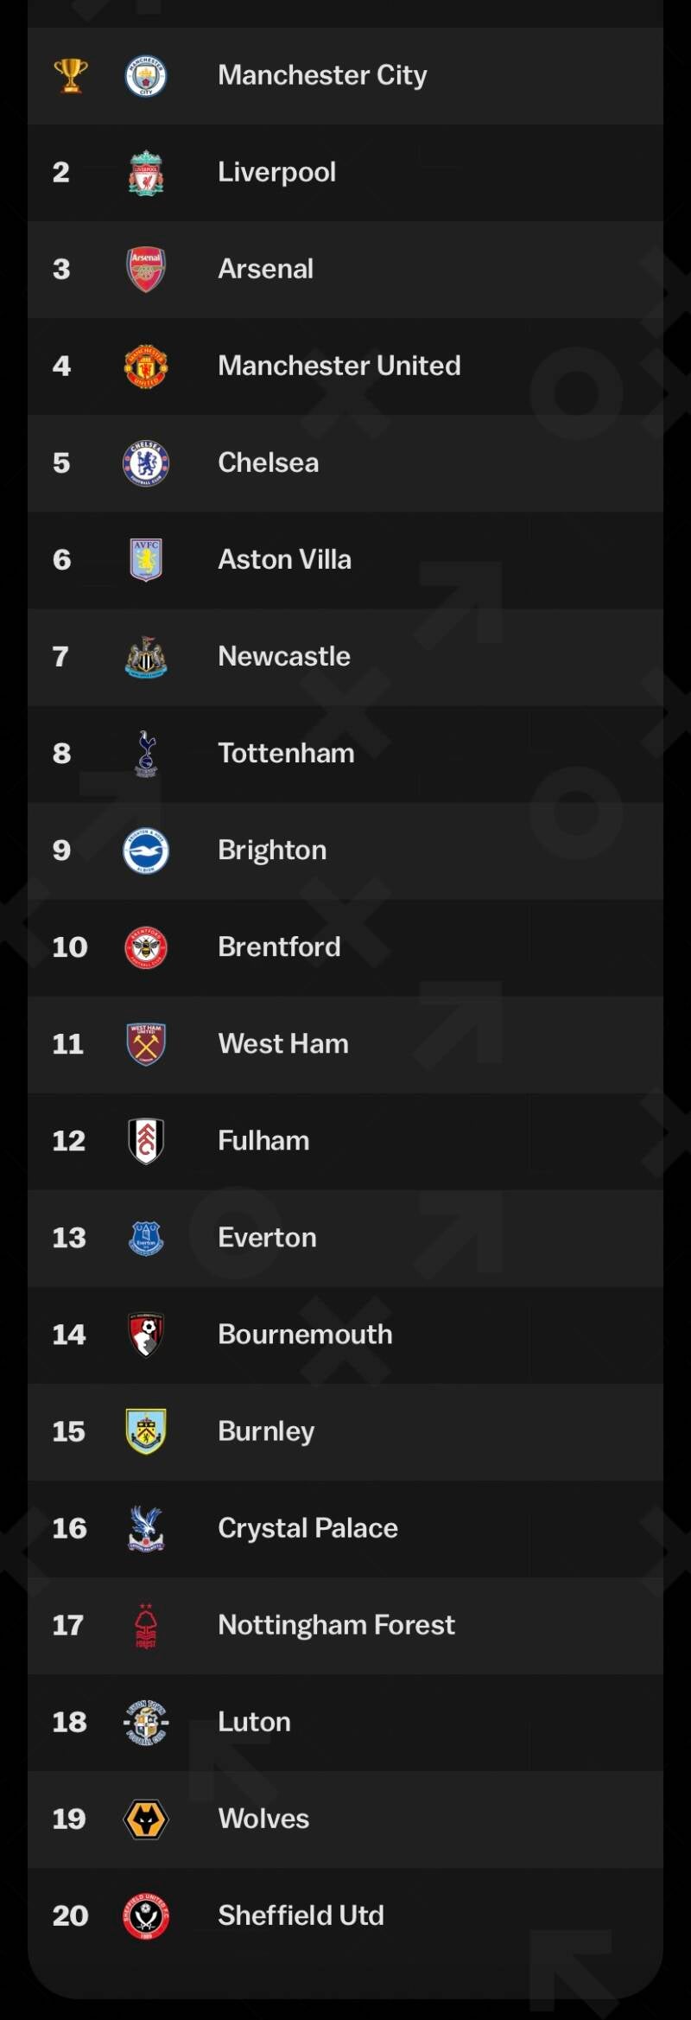The width and height of the screenshot is (691, 2020).
Task: Click the gold trophy icon
Action: click(71, 75)
